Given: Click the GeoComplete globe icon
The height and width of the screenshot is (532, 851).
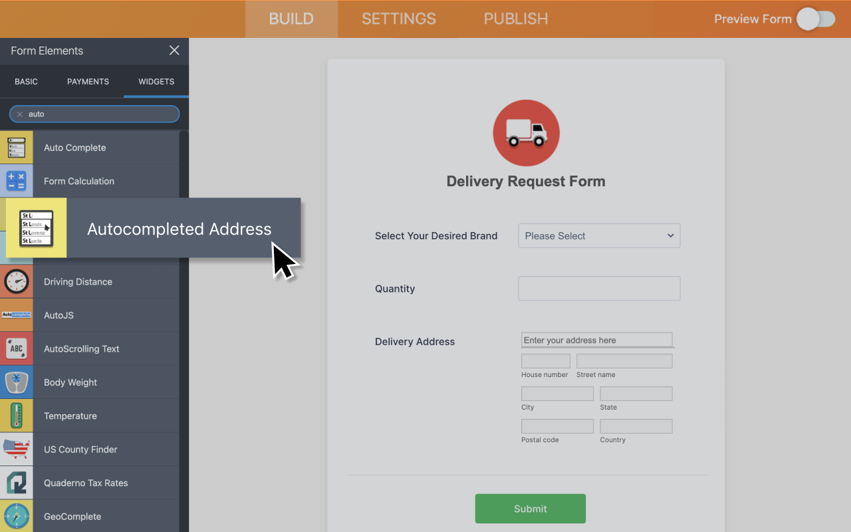Looking at the screenshot, I should click(x=16, y=516).
